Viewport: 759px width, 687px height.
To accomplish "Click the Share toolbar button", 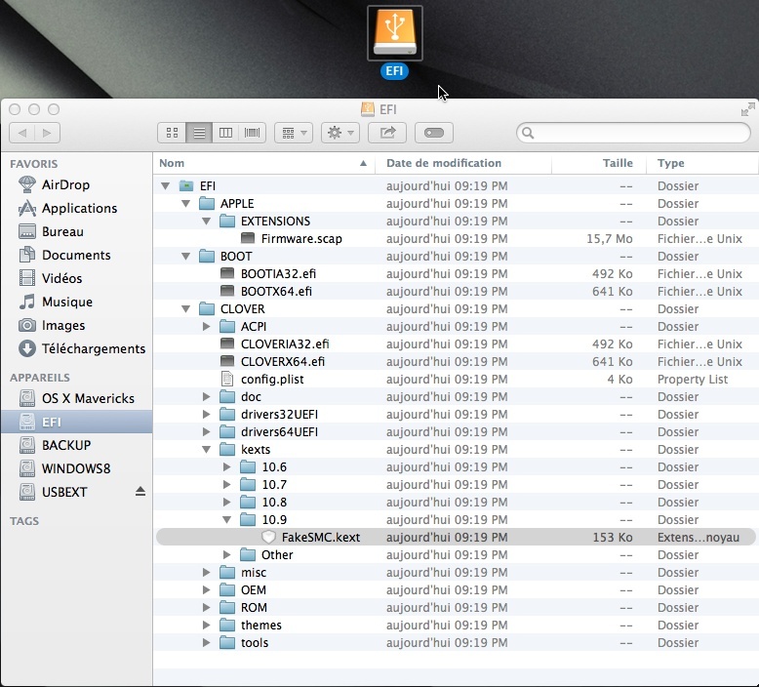I will pyautogui.click(x=387, y=133).
